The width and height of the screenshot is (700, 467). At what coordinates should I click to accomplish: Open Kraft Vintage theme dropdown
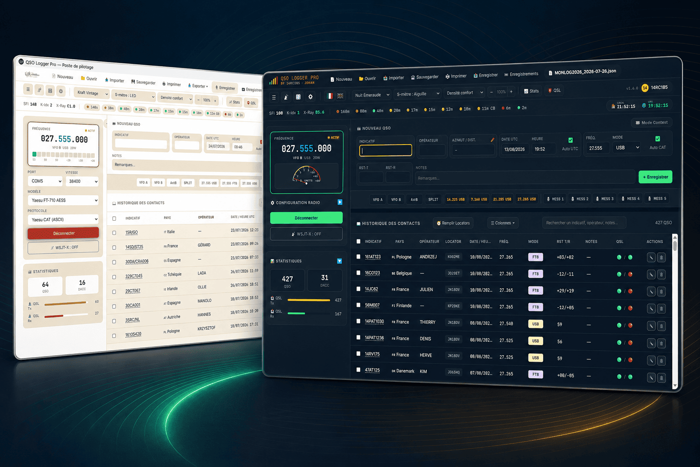pos(92,93)
